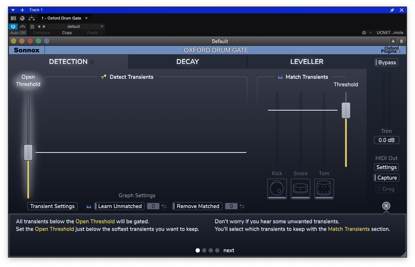Click Learn Unmatched count field
This screenshot has height=267, width=415.
pyautogui.click(x=153, y=206)
